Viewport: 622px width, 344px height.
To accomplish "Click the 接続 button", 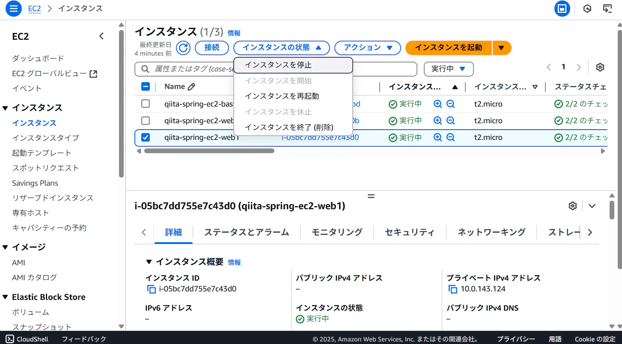I will point(212,48).
